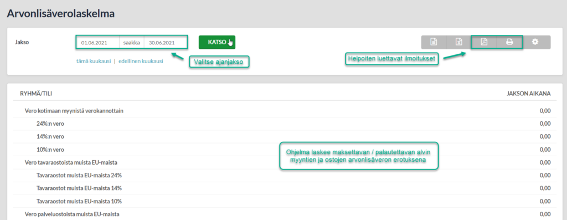The width and height of the screenshot is (567, 220).
Task: Click 0,00 amount for Vero tavaraostoista row
Action: click(x=545, y=162)
